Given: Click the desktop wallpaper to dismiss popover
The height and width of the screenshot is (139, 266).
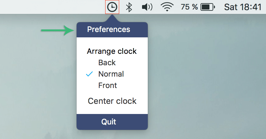Looking at the screenshot, I should pyautogui.click(x=204, y=76).
